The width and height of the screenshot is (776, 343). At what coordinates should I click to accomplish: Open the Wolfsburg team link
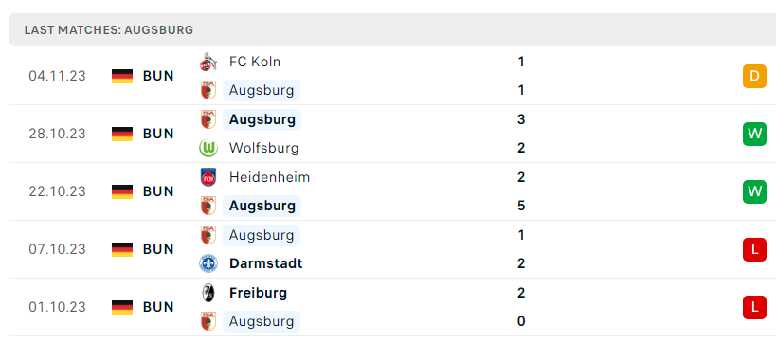click(x=264, y=148)
